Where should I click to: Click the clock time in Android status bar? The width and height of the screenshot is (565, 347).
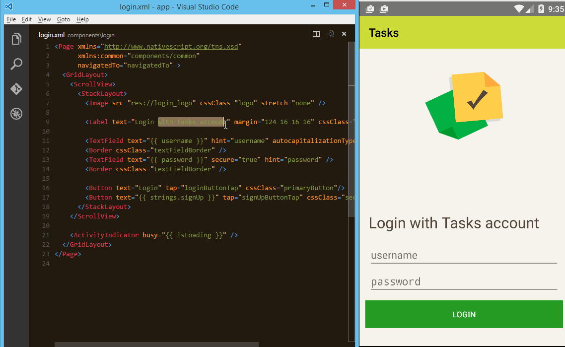[556, 9]
